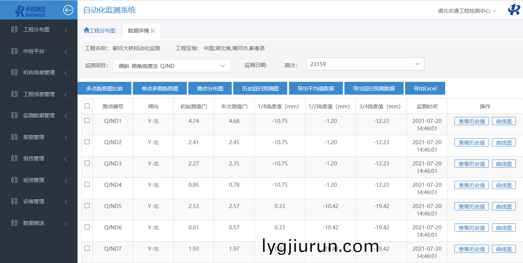Click the home icon on 工程分布图 tab
The image size is (523, 263).
coord(86,31)
